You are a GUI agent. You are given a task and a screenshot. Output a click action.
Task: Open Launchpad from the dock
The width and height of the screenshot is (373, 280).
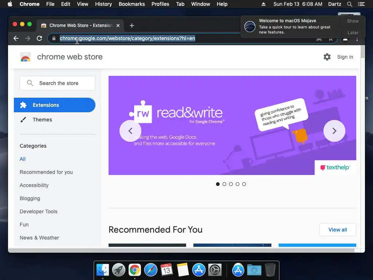point(119,270)
